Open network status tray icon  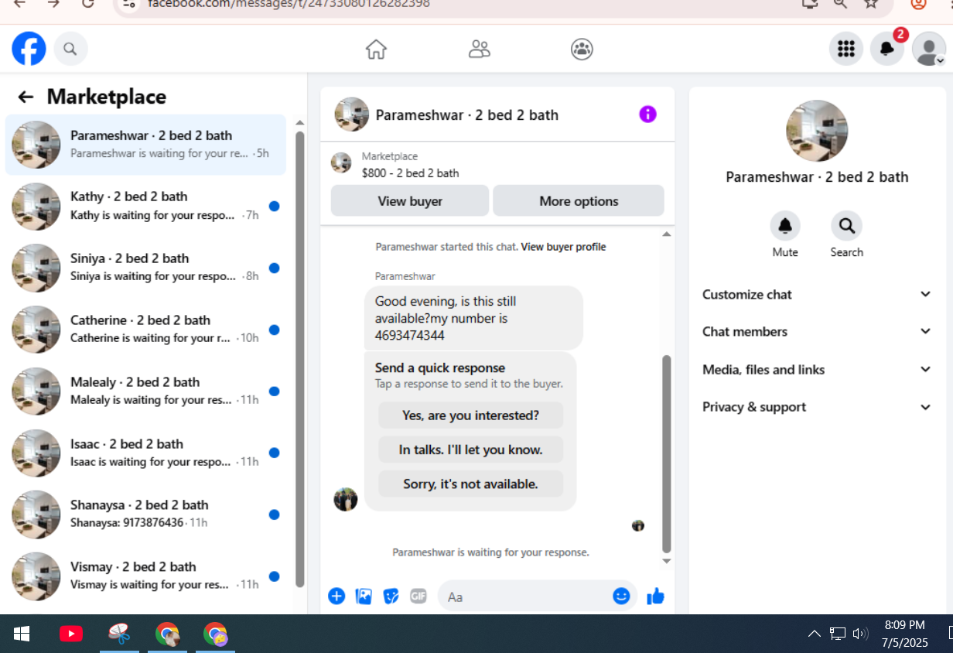pyautogui.click(x=838, y=634)
